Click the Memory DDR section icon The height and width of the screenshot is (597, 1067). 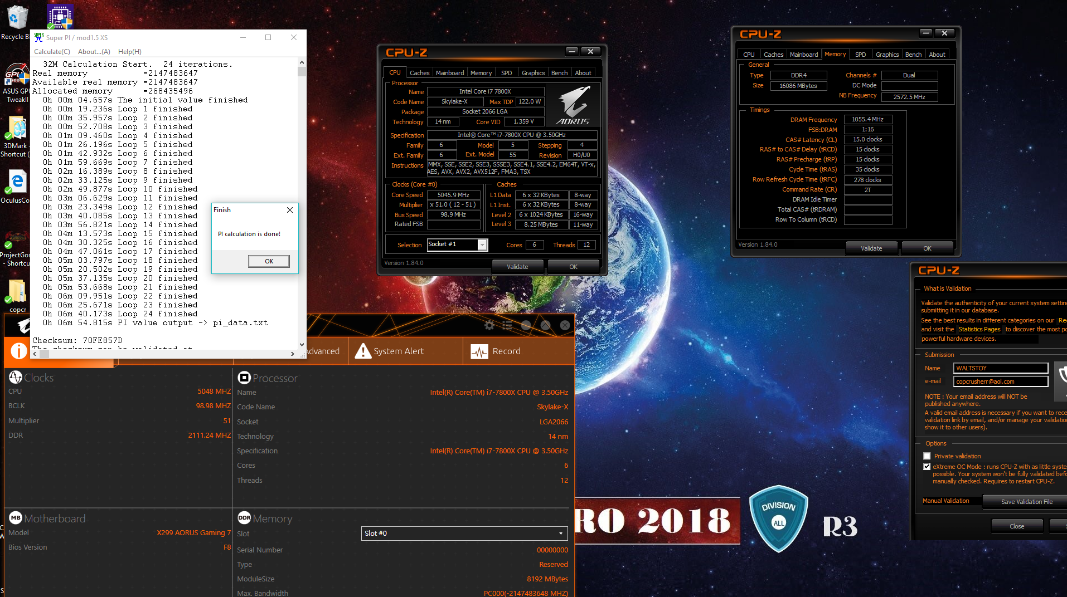coord(244,518)
